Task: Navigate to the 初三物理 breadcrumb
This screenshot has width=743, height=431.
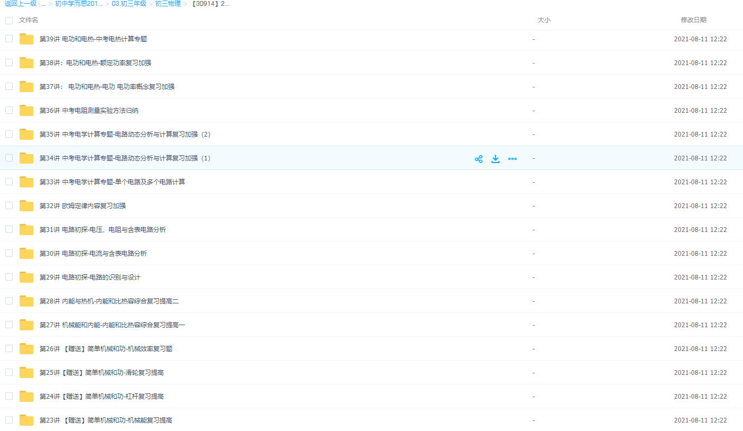Action: click(168, 4)
